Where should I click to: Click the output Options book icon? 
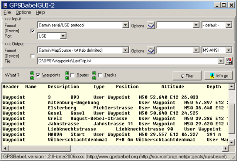[151, 50]
